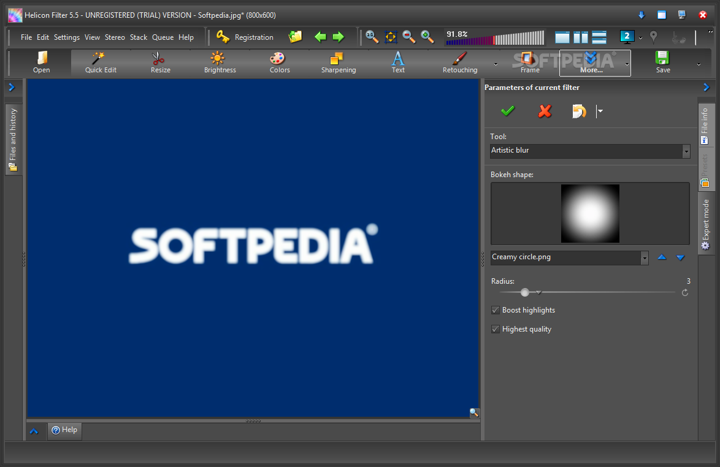Click the Save disk icon
Viewport: 720px width, 467px height.
click(662, 63)
